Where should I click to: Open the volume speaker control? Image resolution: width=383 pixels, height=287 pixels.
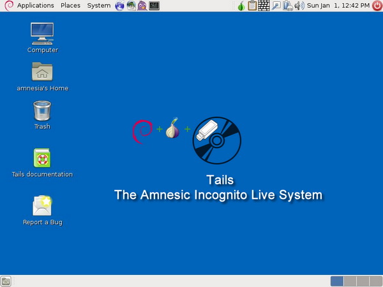coord(299,6)
